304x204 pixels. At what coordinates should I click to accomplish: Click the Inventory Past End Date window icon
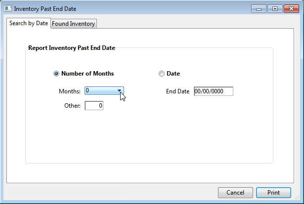click(x=8, y=8)
